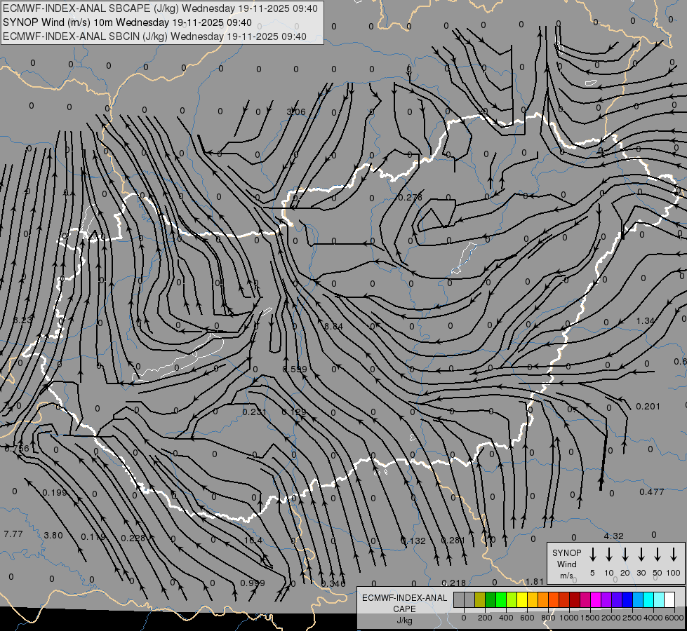Viewport: 687px width, 631px height.
Task: Click the 0.999 value on the map
Action: (x=253, y=583)
